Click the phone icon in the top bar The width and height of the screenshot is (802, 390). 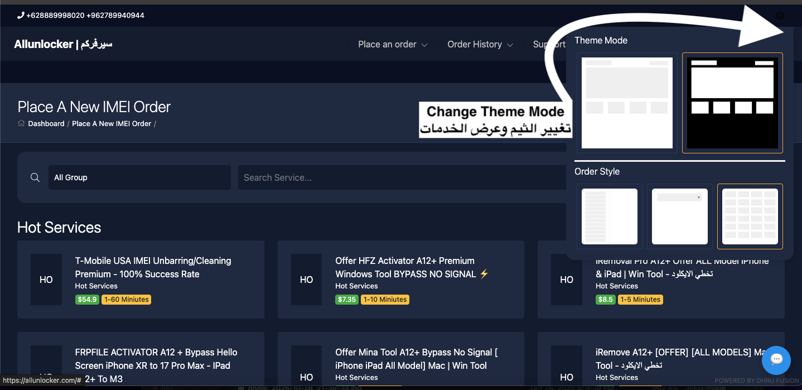coord(20,16)
